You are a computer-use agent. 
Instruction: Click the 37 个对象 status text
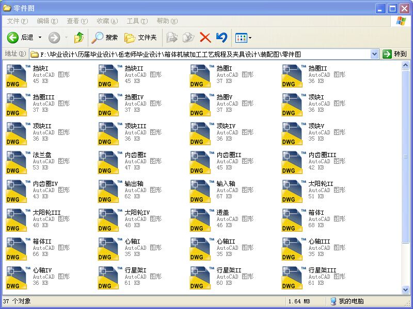17,301
